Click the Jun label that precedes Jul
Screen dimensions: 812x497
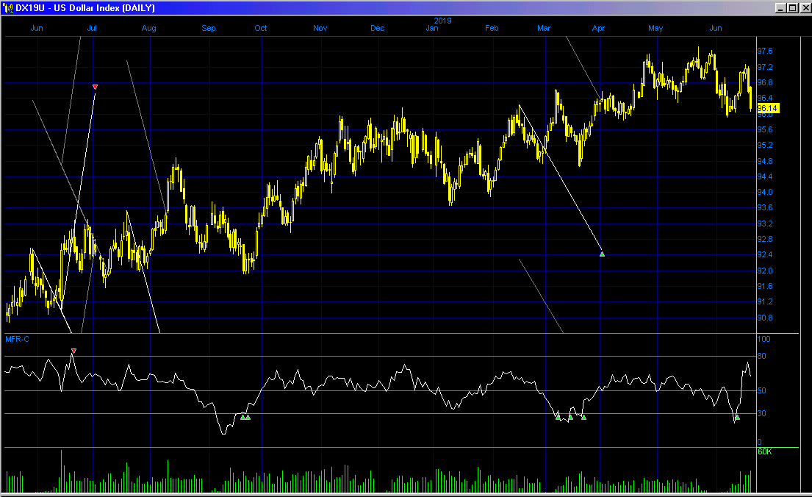(x=36, y=28)
